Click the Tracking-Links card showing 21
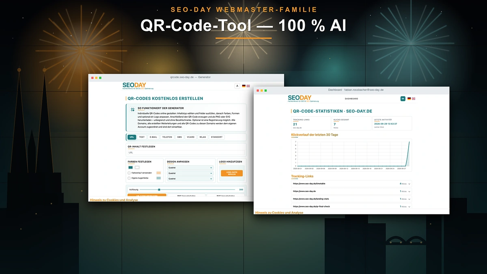 pos(310,123)
